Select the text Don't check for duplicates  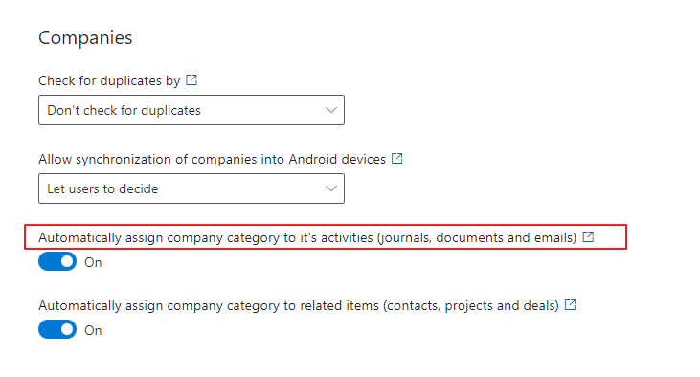[124, 110]
